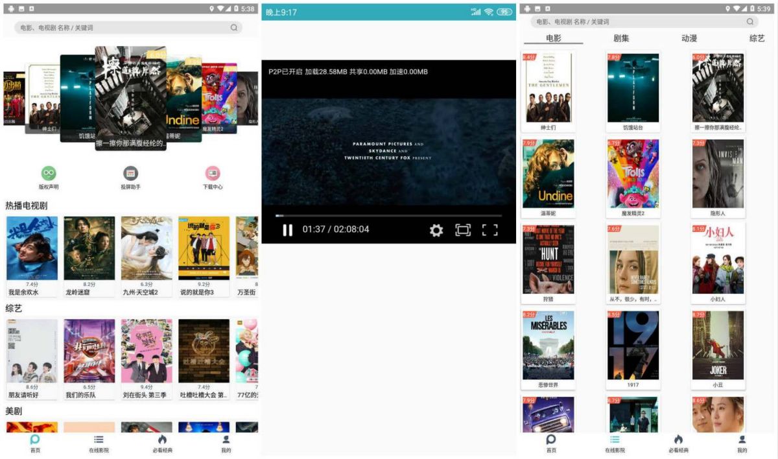Open the 九州·天空城2 show poster
This screenshot has height=459, width=778.
[x=147, y=248]
